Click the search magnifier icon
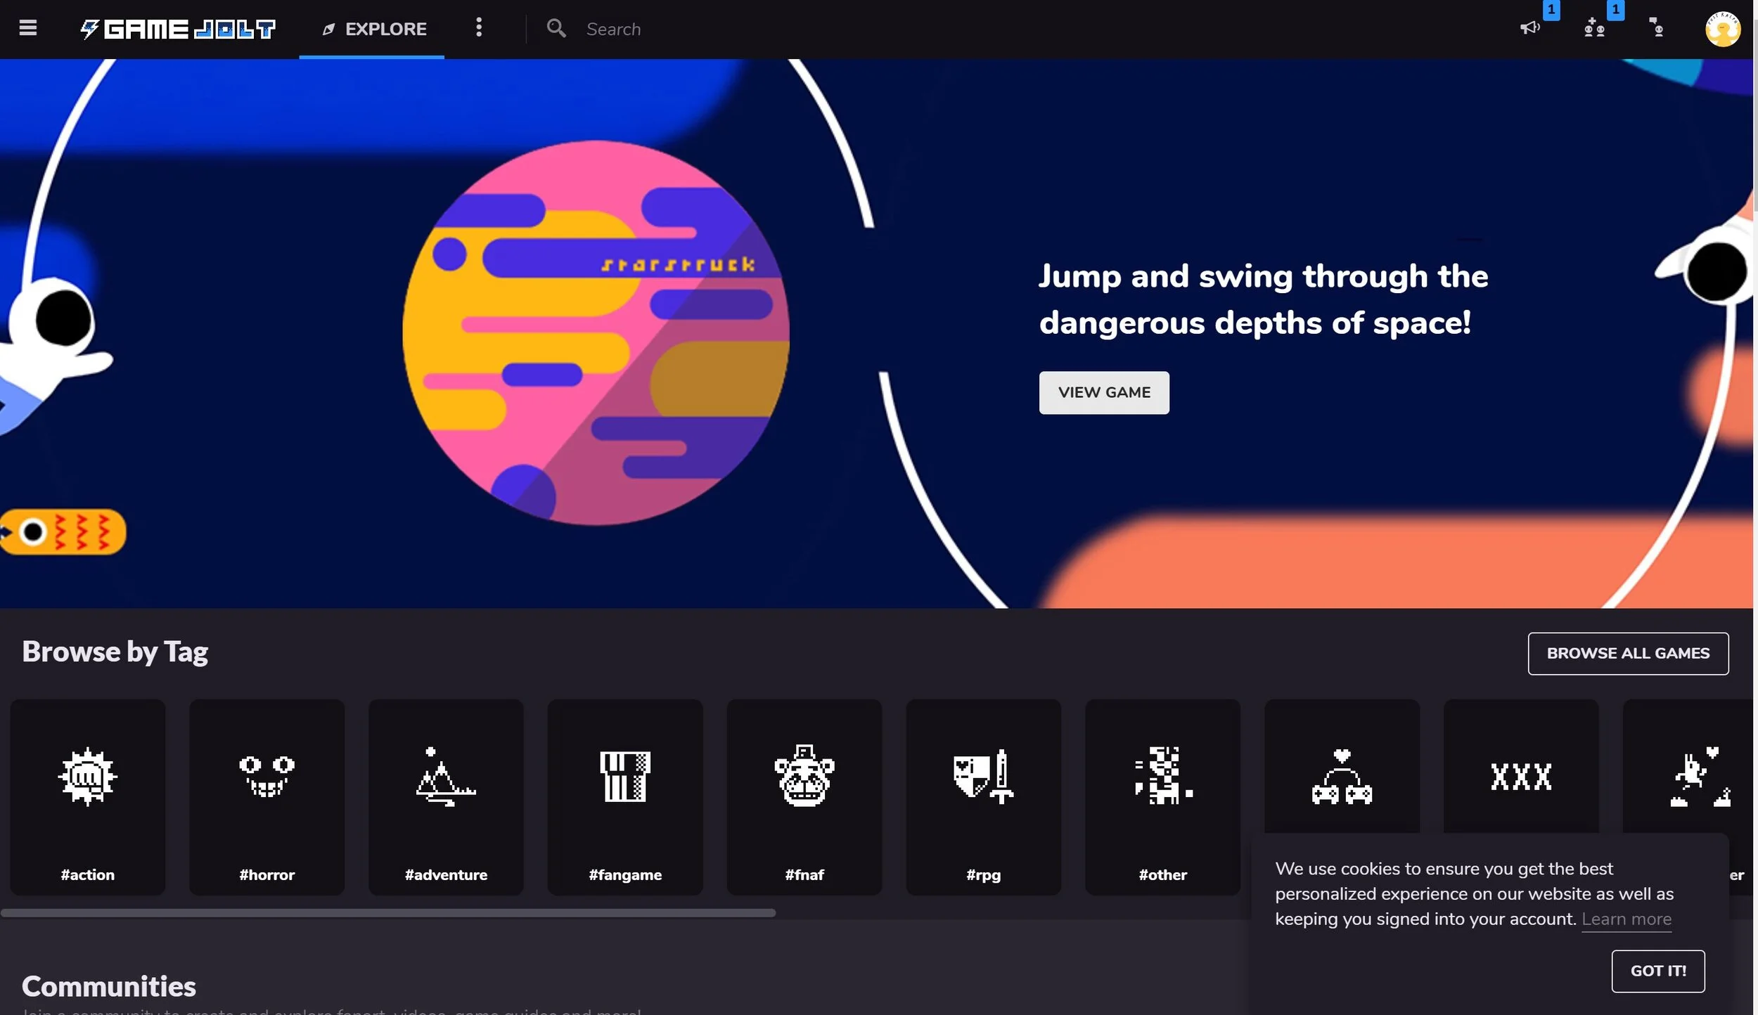The image size is (1758, 1015). (556, 28)
